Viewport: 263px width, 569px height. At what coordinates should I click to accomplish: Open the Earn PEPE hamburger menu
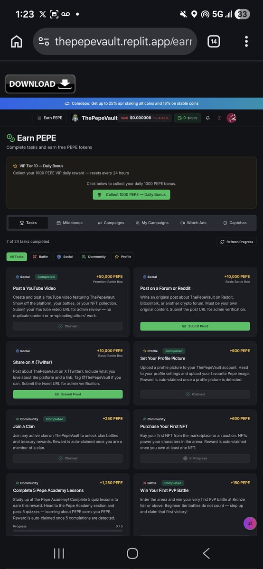click(49, 118)
